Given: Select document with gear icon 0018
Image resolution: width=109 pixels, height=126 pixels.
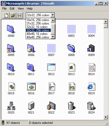Looking at the screenshot, I should point(72,87).
